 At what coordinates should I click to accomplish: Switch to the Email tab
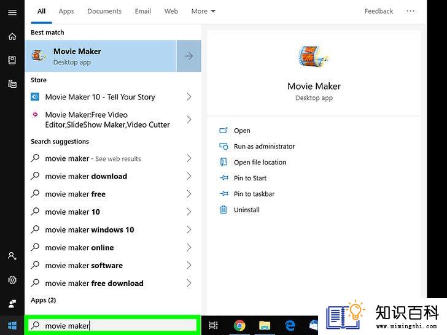(x=143, y=11)
